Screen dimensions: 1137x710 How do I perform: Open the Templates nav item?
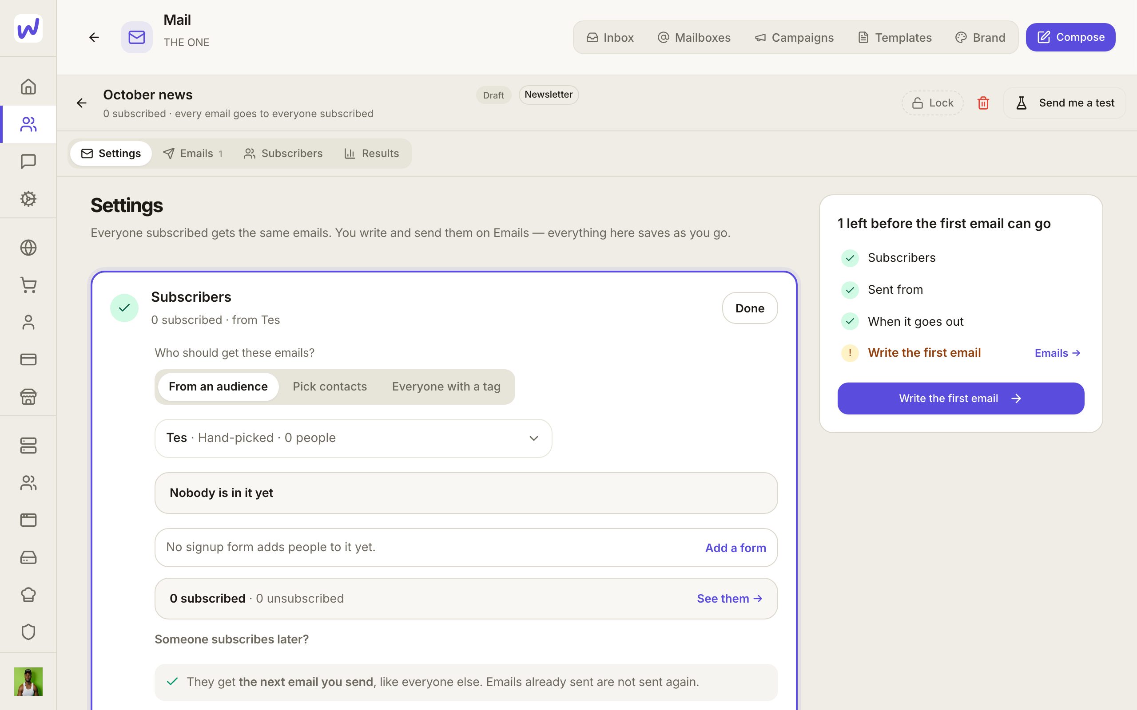[894, 38]
